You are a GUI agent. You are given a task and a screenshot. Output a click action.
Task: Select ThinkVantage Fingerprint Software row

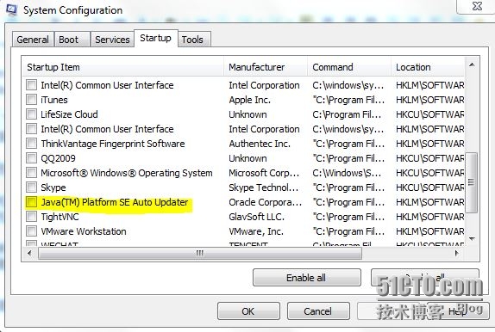[x=113, y=144]
